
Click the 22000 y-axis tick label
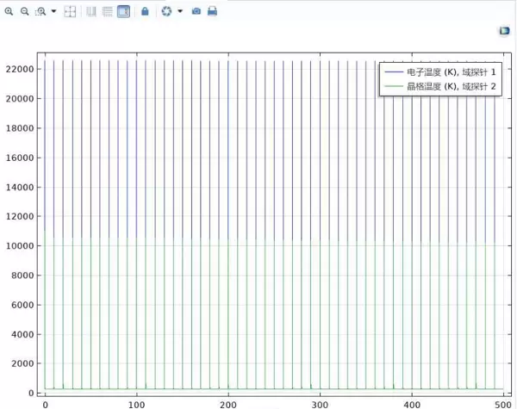pos(19,69)
